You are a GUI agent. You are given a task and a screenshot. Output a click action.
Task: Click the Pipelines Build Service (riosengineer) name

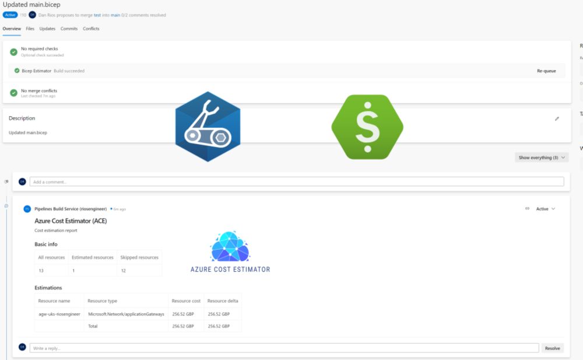(x=71, y=209)
